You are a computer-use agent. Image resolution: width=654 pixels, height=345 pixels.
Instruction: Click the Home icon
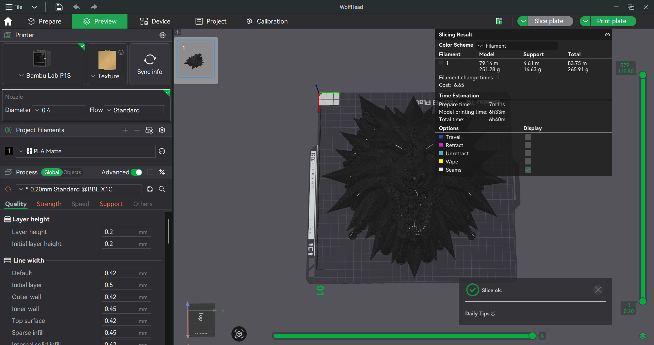click(8, 21)
